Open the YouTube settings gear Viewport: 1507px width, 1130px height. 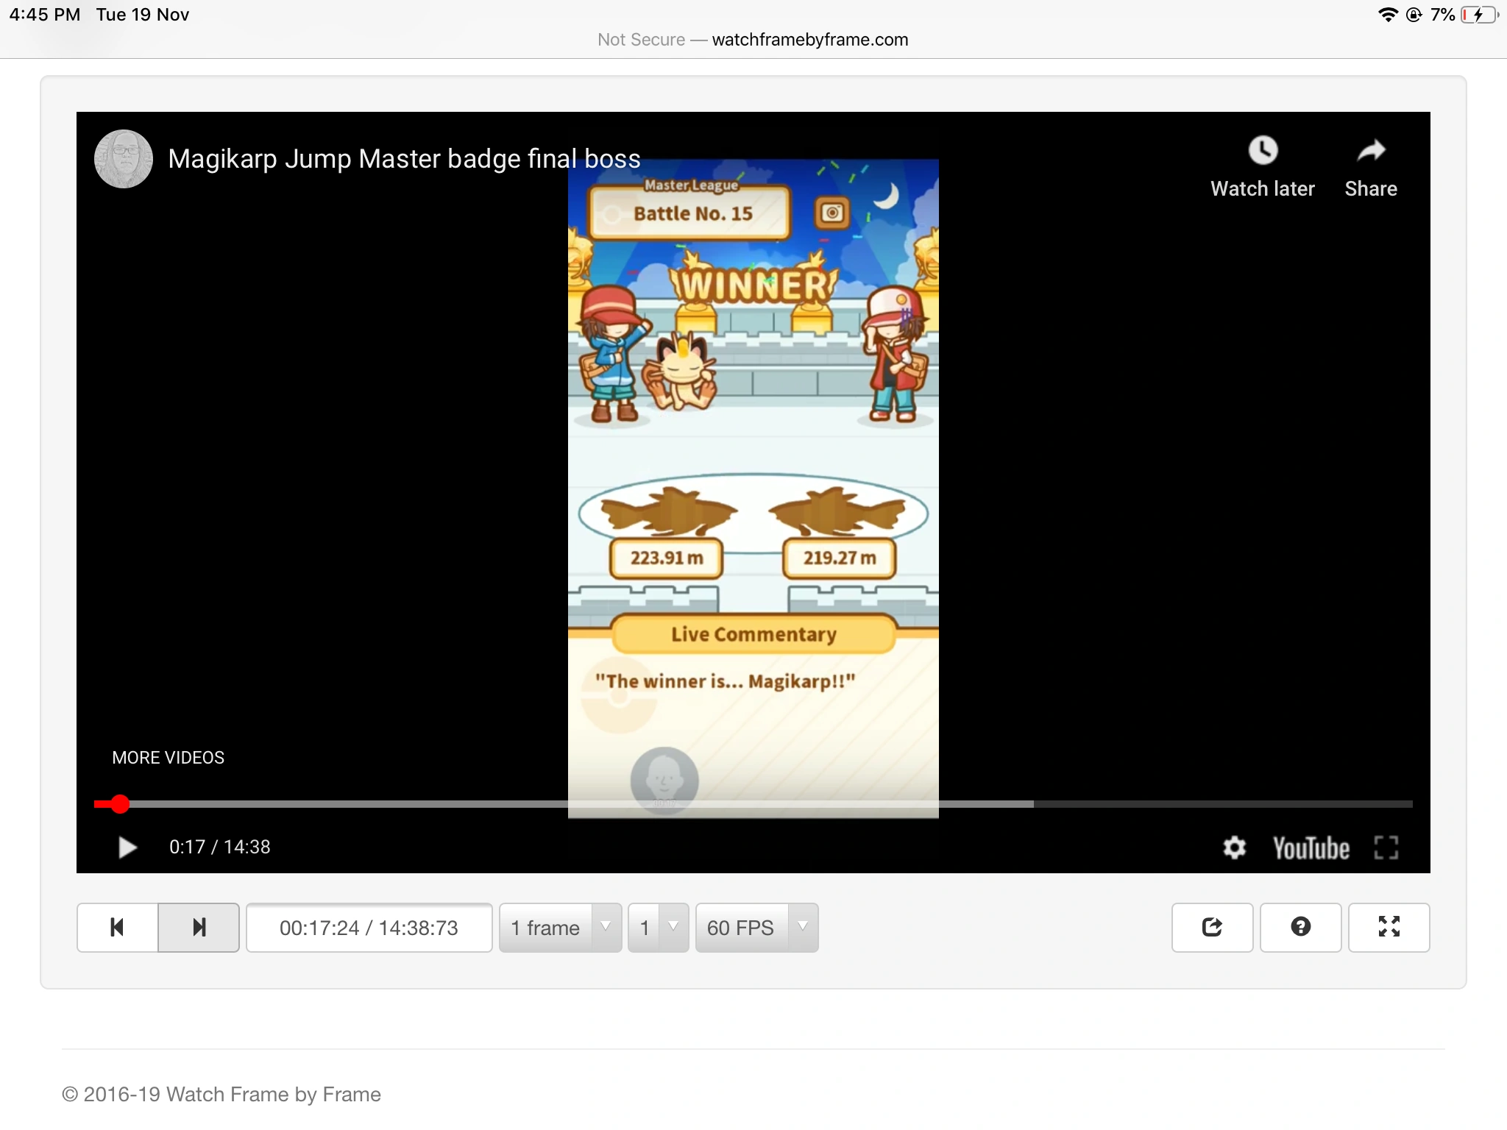[x=1234, y=847]
